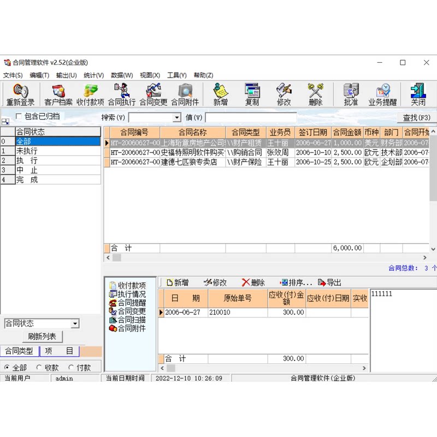Click the main toolbar 新增 icon
The image size is (437, 437).
click(x=221, y=95)
